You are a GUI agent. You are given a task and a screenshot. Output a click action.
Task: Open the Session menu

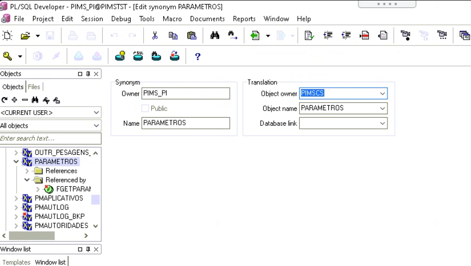point(92,19)
